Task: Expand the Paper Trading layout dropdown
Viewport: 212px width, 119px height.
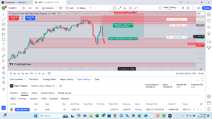Action: 178,8
